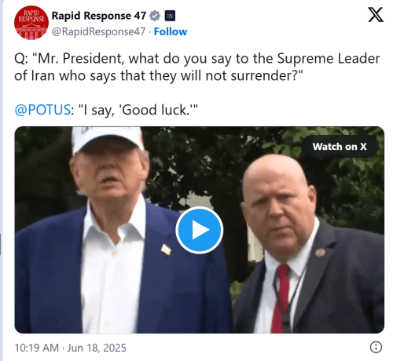This screenshot has width=393, height=361.
Task: Click the @RapidResponse47 handle
Action: (x=98, y=31)
